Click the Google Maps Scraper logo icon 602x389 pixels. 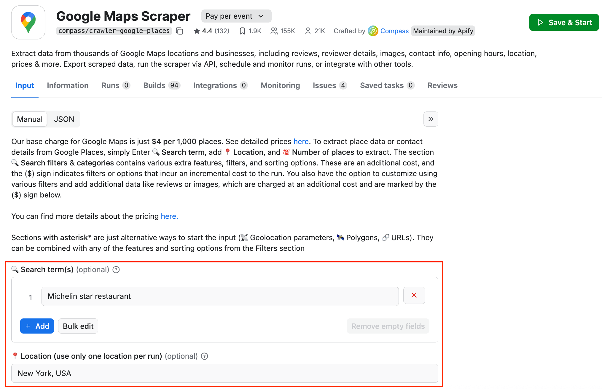[28, 22]
